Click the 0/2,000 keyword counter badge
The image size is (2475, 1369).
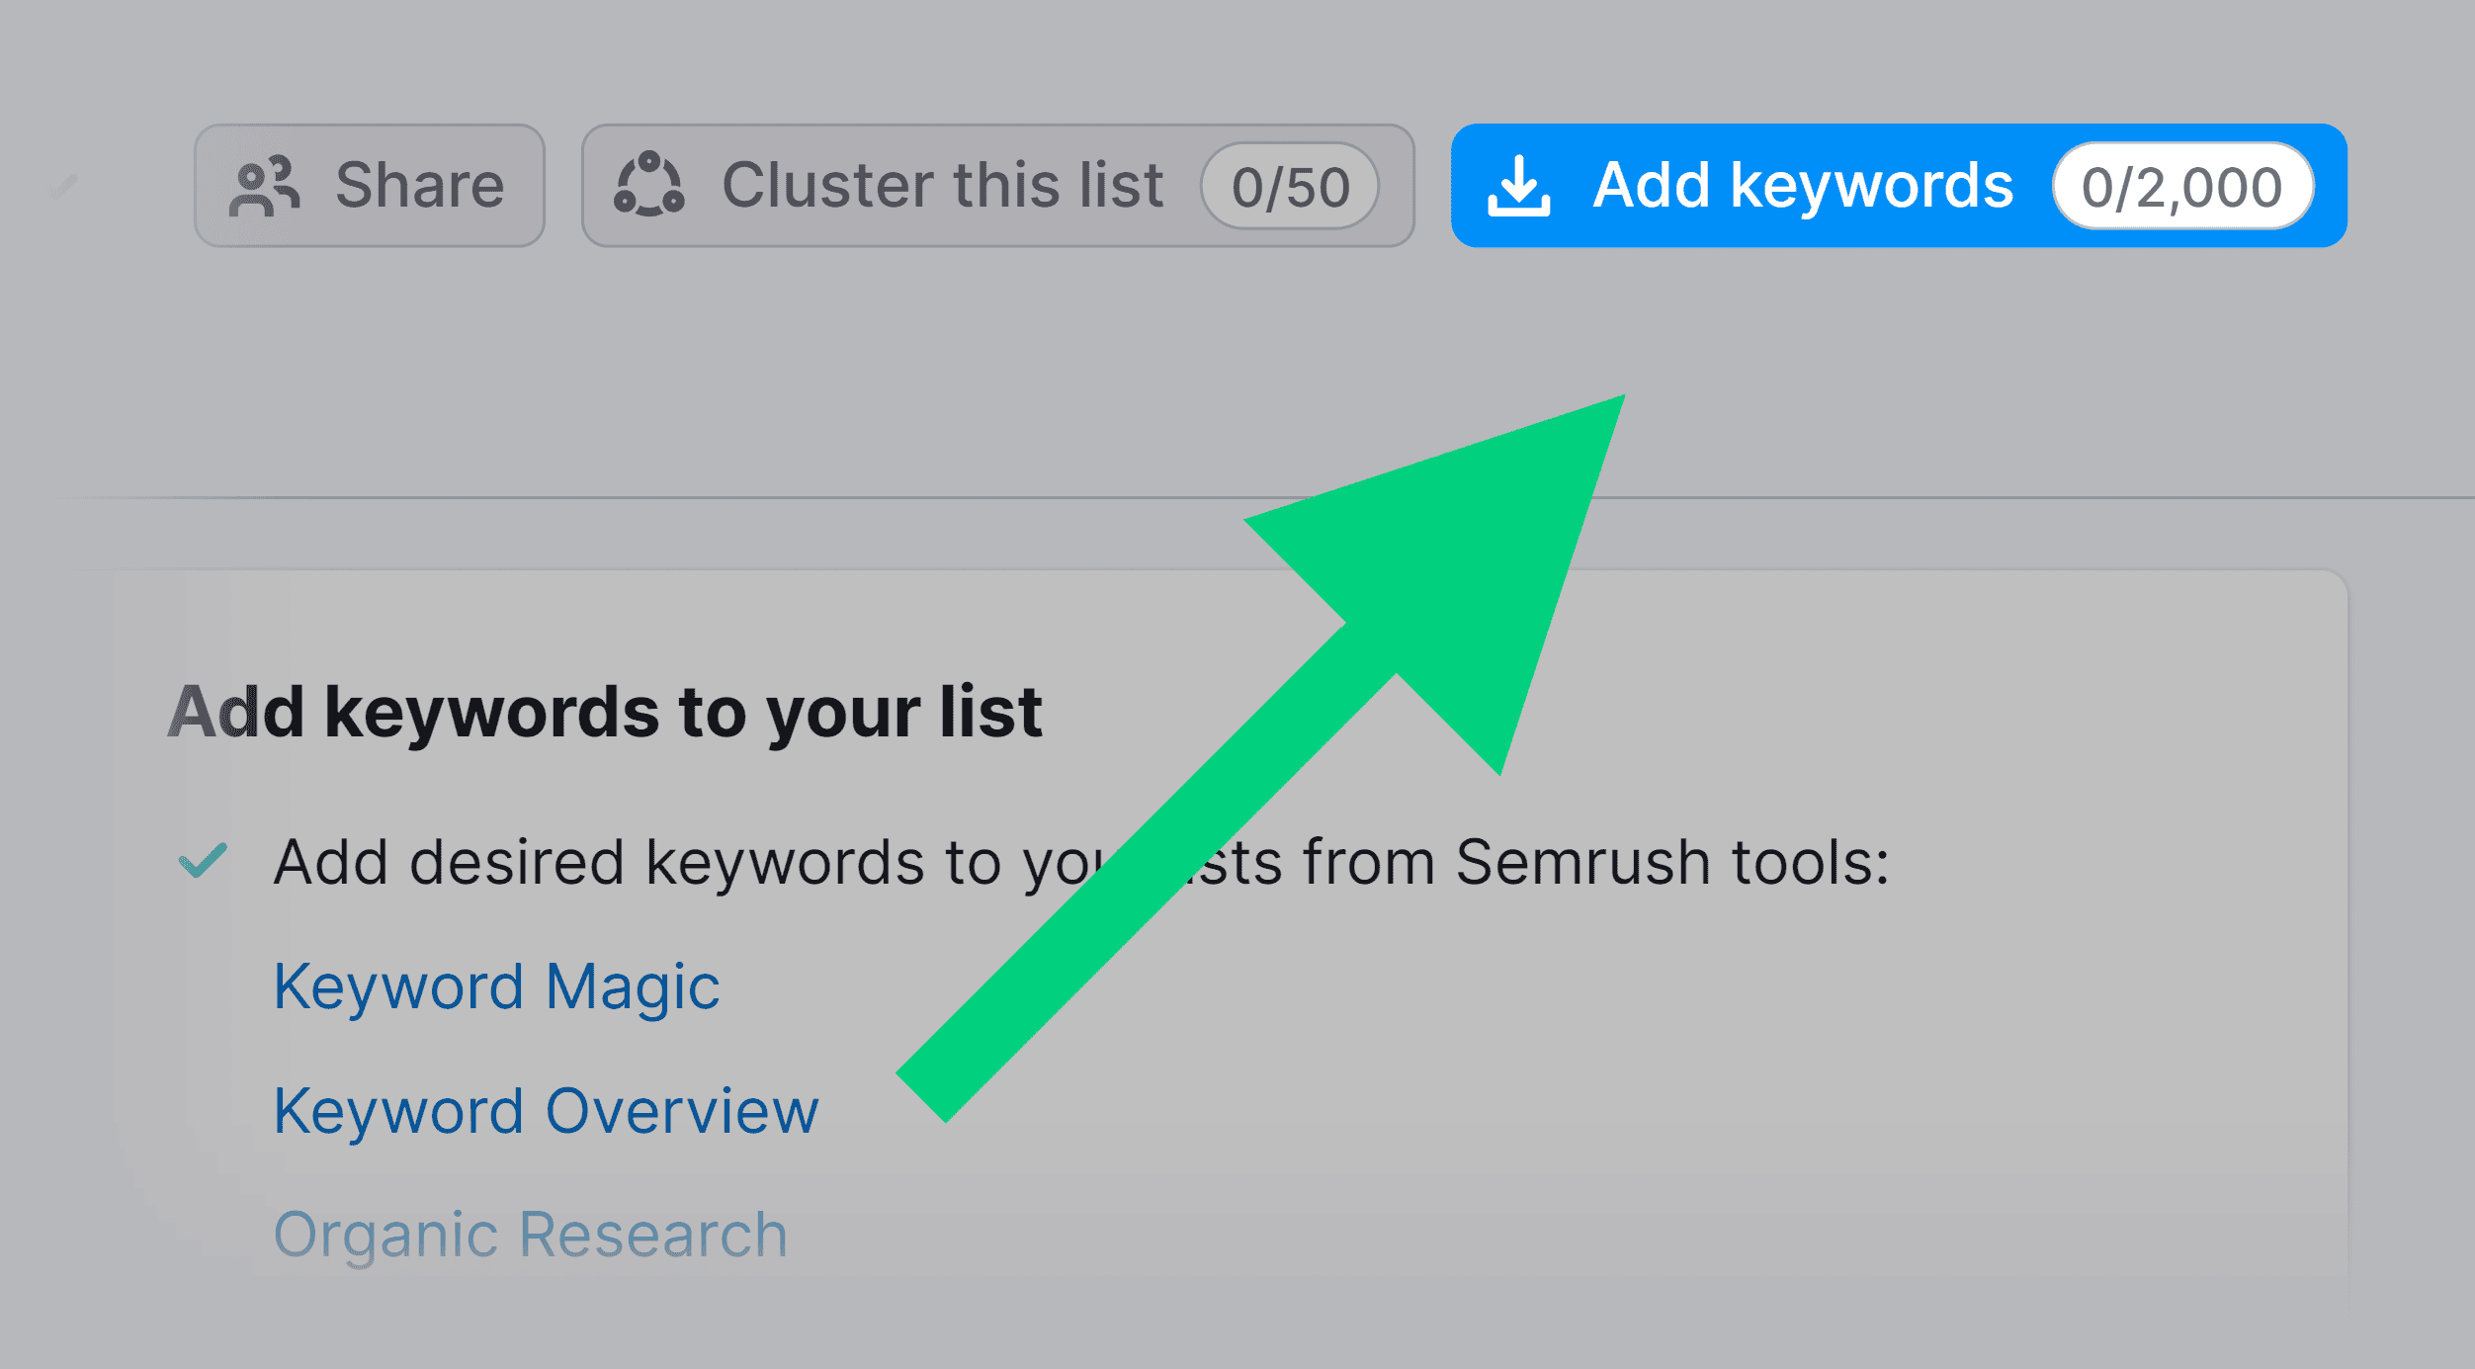2181,186
